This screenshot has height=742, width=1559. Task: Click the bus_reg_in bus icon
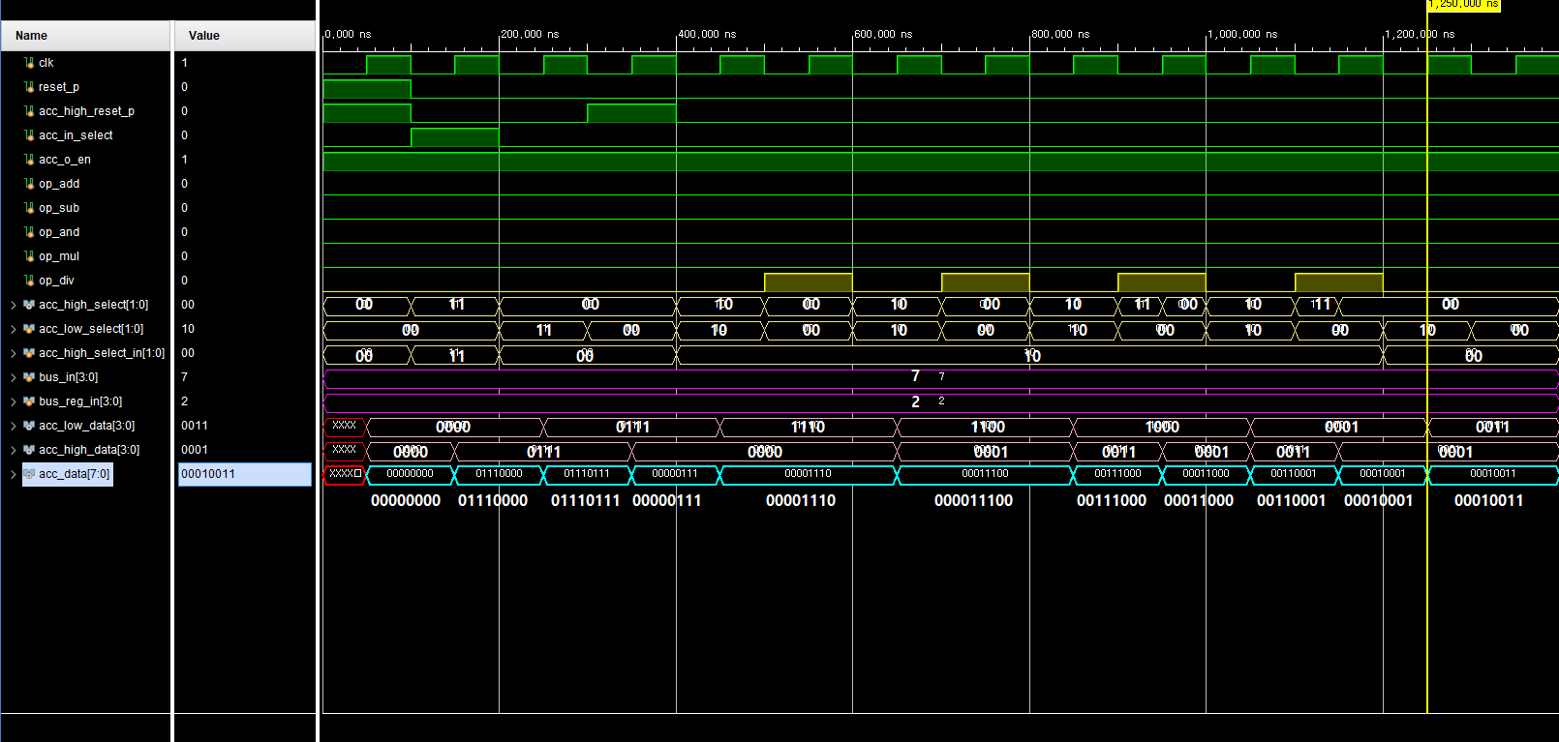29,401
